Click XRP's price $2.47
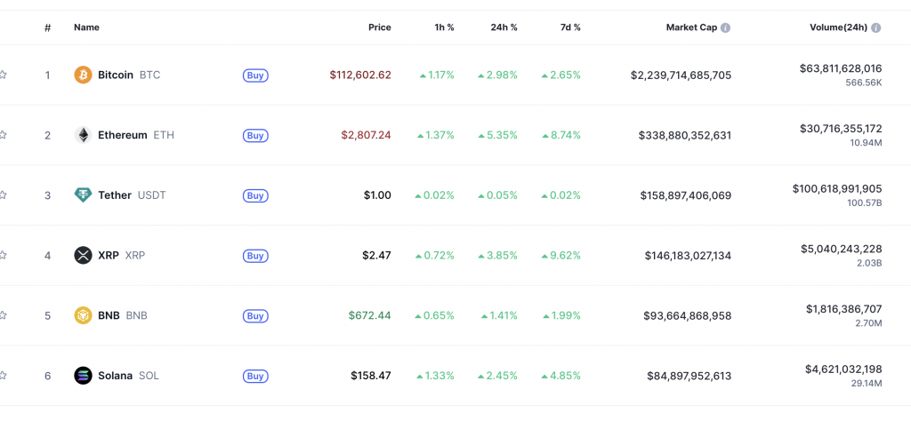Screen dimensions: 911x421 [377, 255]
